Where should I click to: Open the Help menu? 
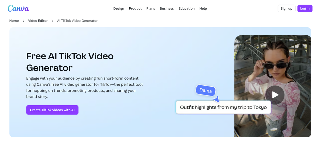[x=203, y=8]
